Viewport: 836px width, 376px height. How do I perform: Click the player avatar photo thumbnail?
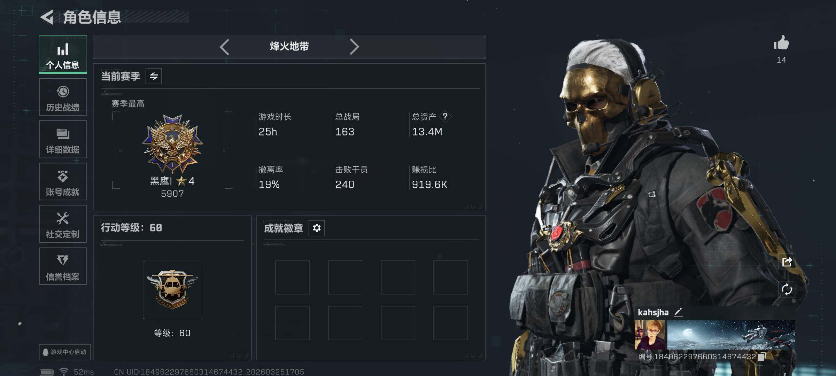650,335
